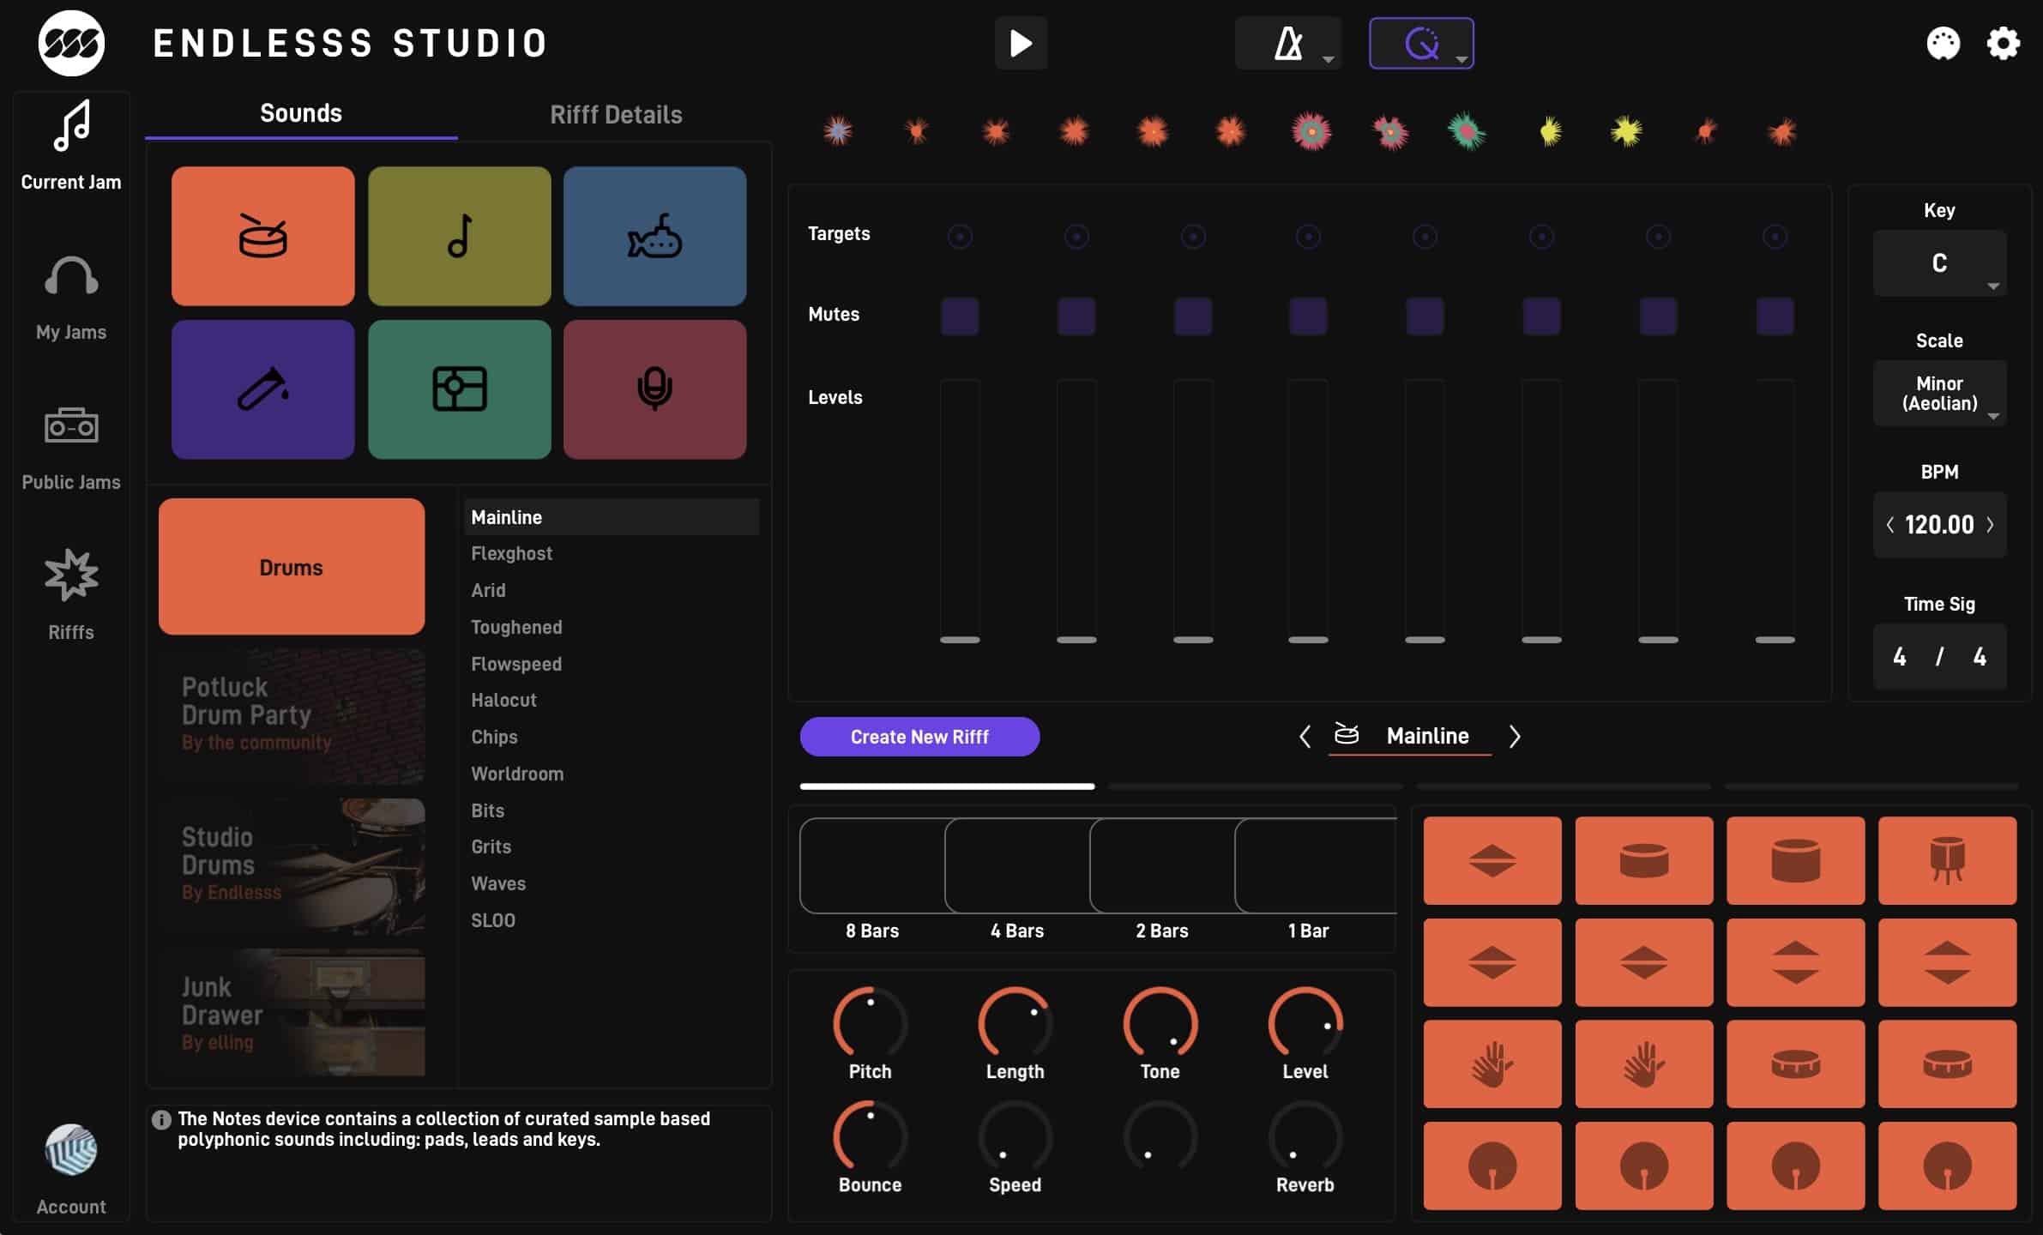Switch to the Rifff Details tab
Viewport: 2043px width, 1235px height.
tap(616, 115)
